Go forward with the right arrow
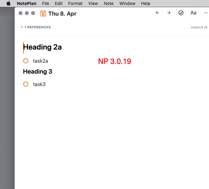 [169, 13]
